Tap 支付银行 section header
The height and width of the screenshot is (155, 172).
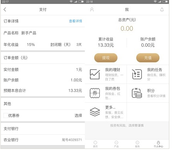11,129
